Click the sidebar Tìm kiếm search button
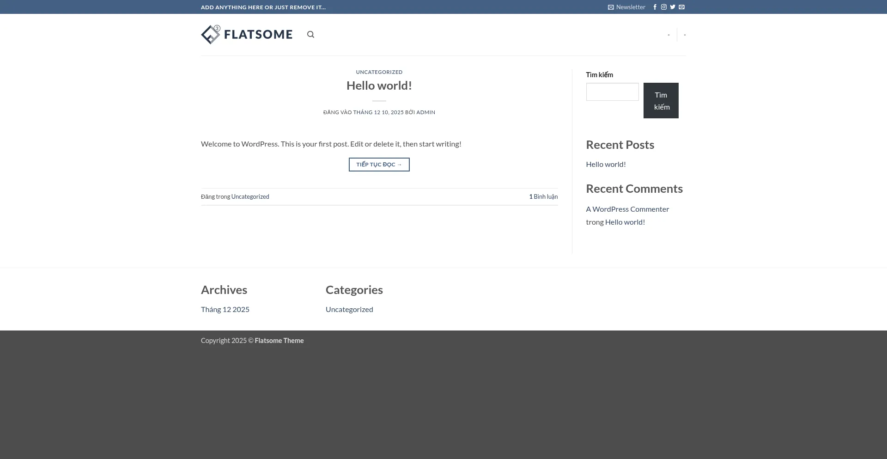Viewport: 887px width, 459px height. coord(661,100)
